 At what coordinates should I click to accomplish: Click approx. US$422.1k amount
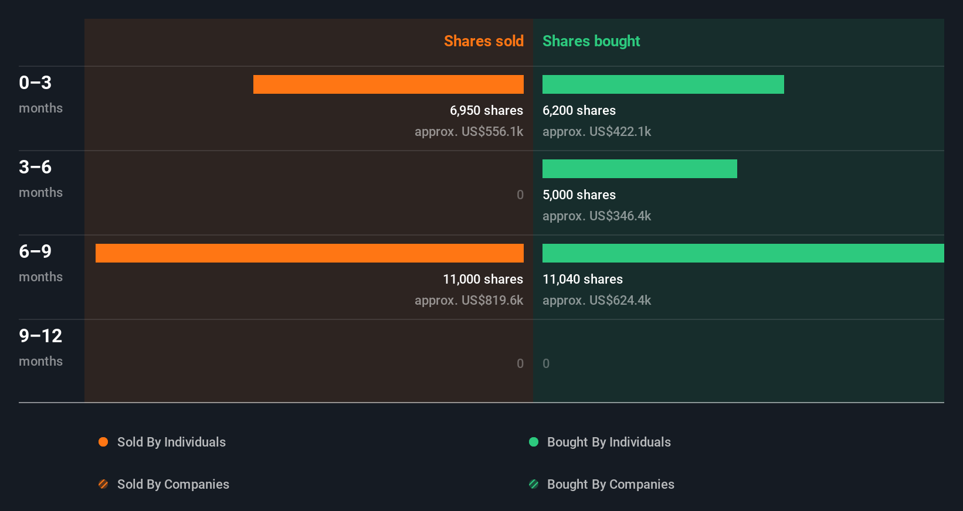[x=596, y=132]
